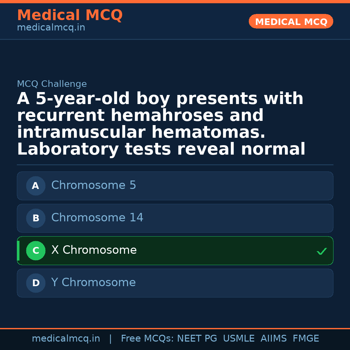Open medicalmcq.in link under header title

pos(51,28)
